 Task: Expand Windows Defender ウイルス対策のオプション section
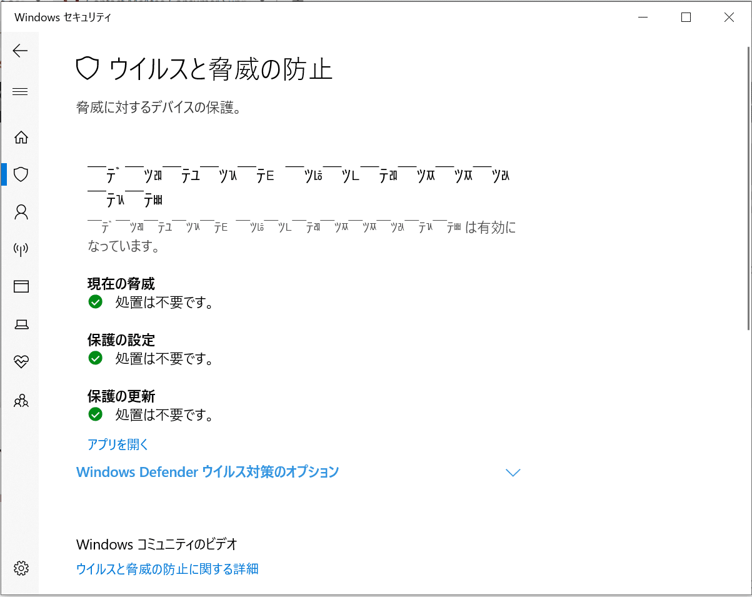pyautogui.click(x=208, y=472)
